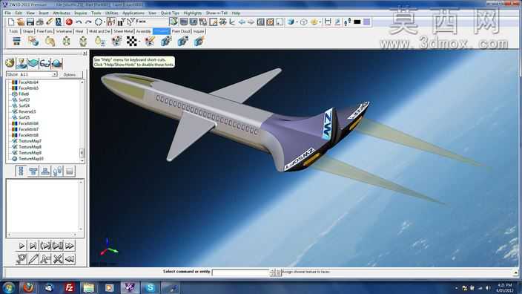Click the dimension measure icon in top toolbar
This screenshot has width=522, height=294.
click(x=328, y=22)
